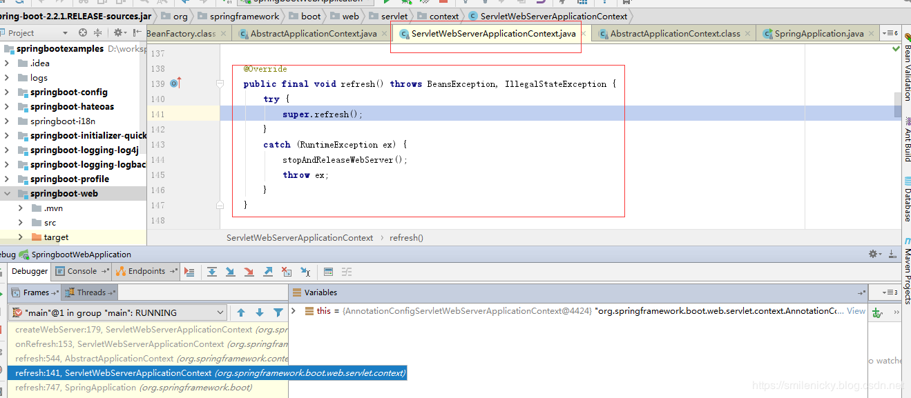This screenshot has width=911, height=398.
Task: Click the Run to Cursor icon
Action: point(305,272)
